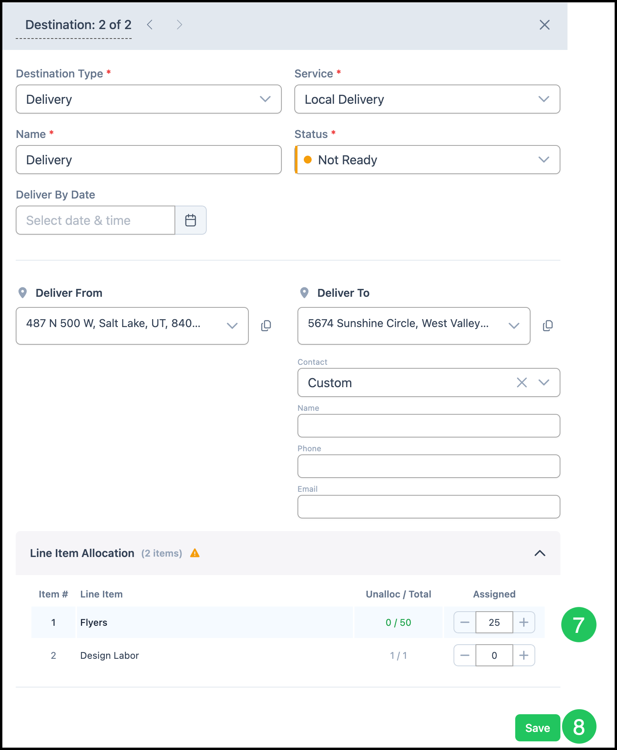The image size is (617, 750).
Task: Select the Flyers line item row
Action: click(288, 622)
